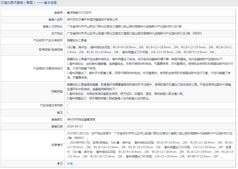238x169 pixels.
Task: Select the filing date 2024-04-17
Action: (75, 127)
